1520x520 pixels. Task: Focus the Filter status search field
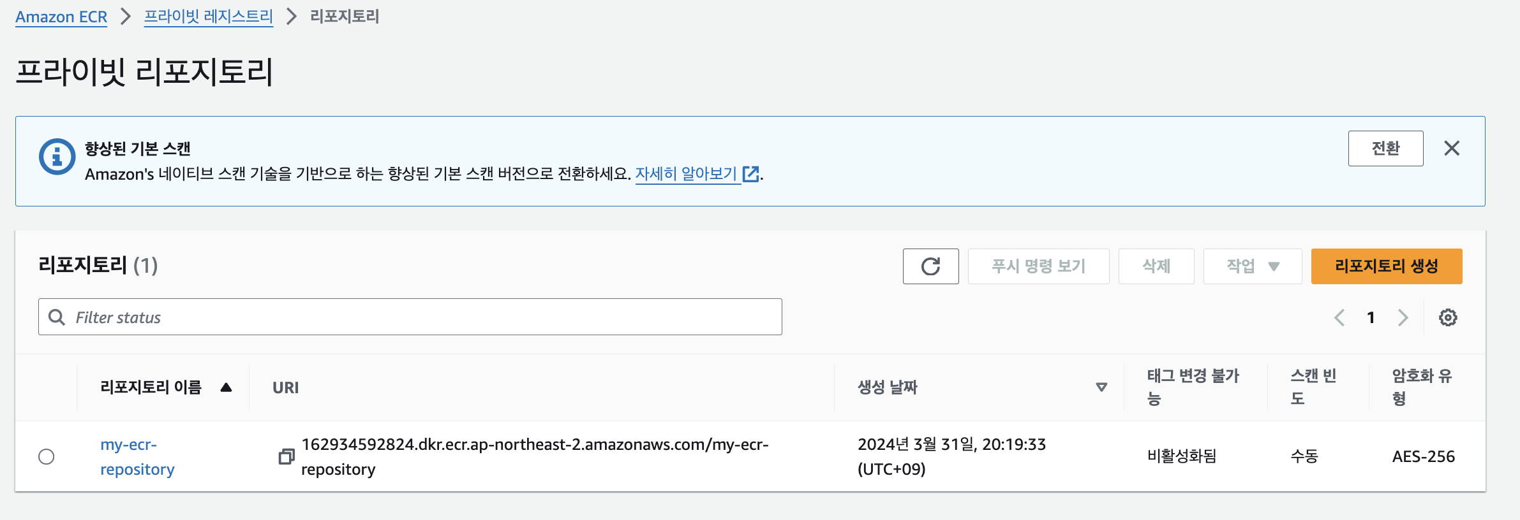tap(410, 317)
